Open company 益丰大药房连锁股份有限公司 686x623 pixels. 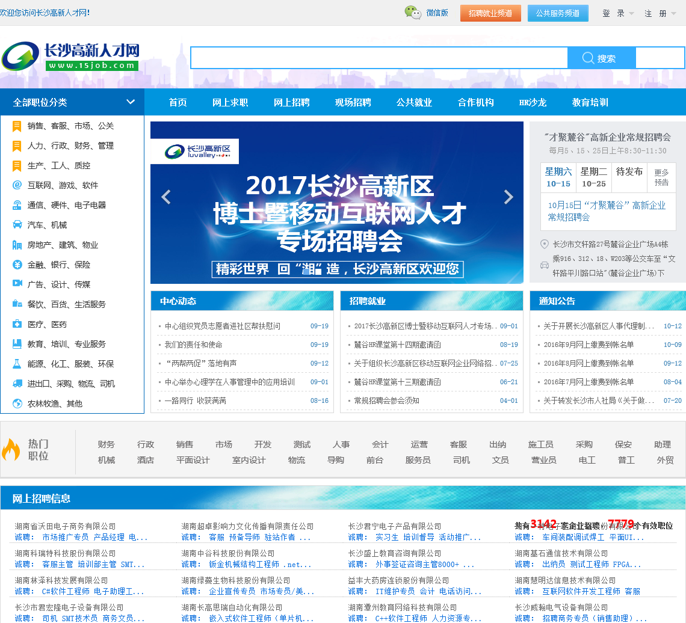[x=398, y=580]
